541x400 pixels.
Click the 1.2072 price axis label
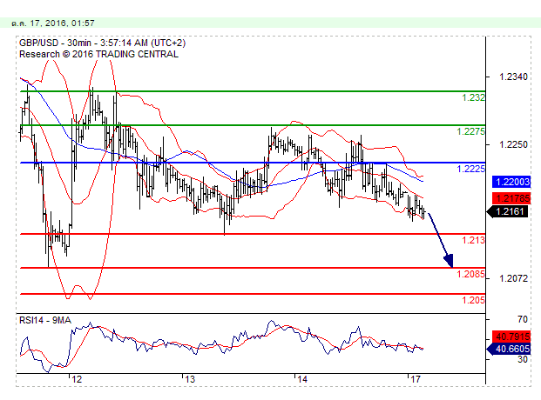pos(513,278)
